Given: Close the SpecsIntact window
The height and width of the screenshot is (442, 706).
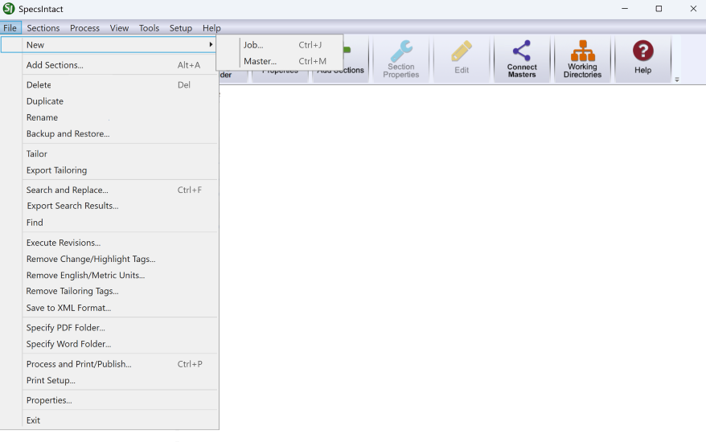Looking at the screenshot, I should coord(693,9).
